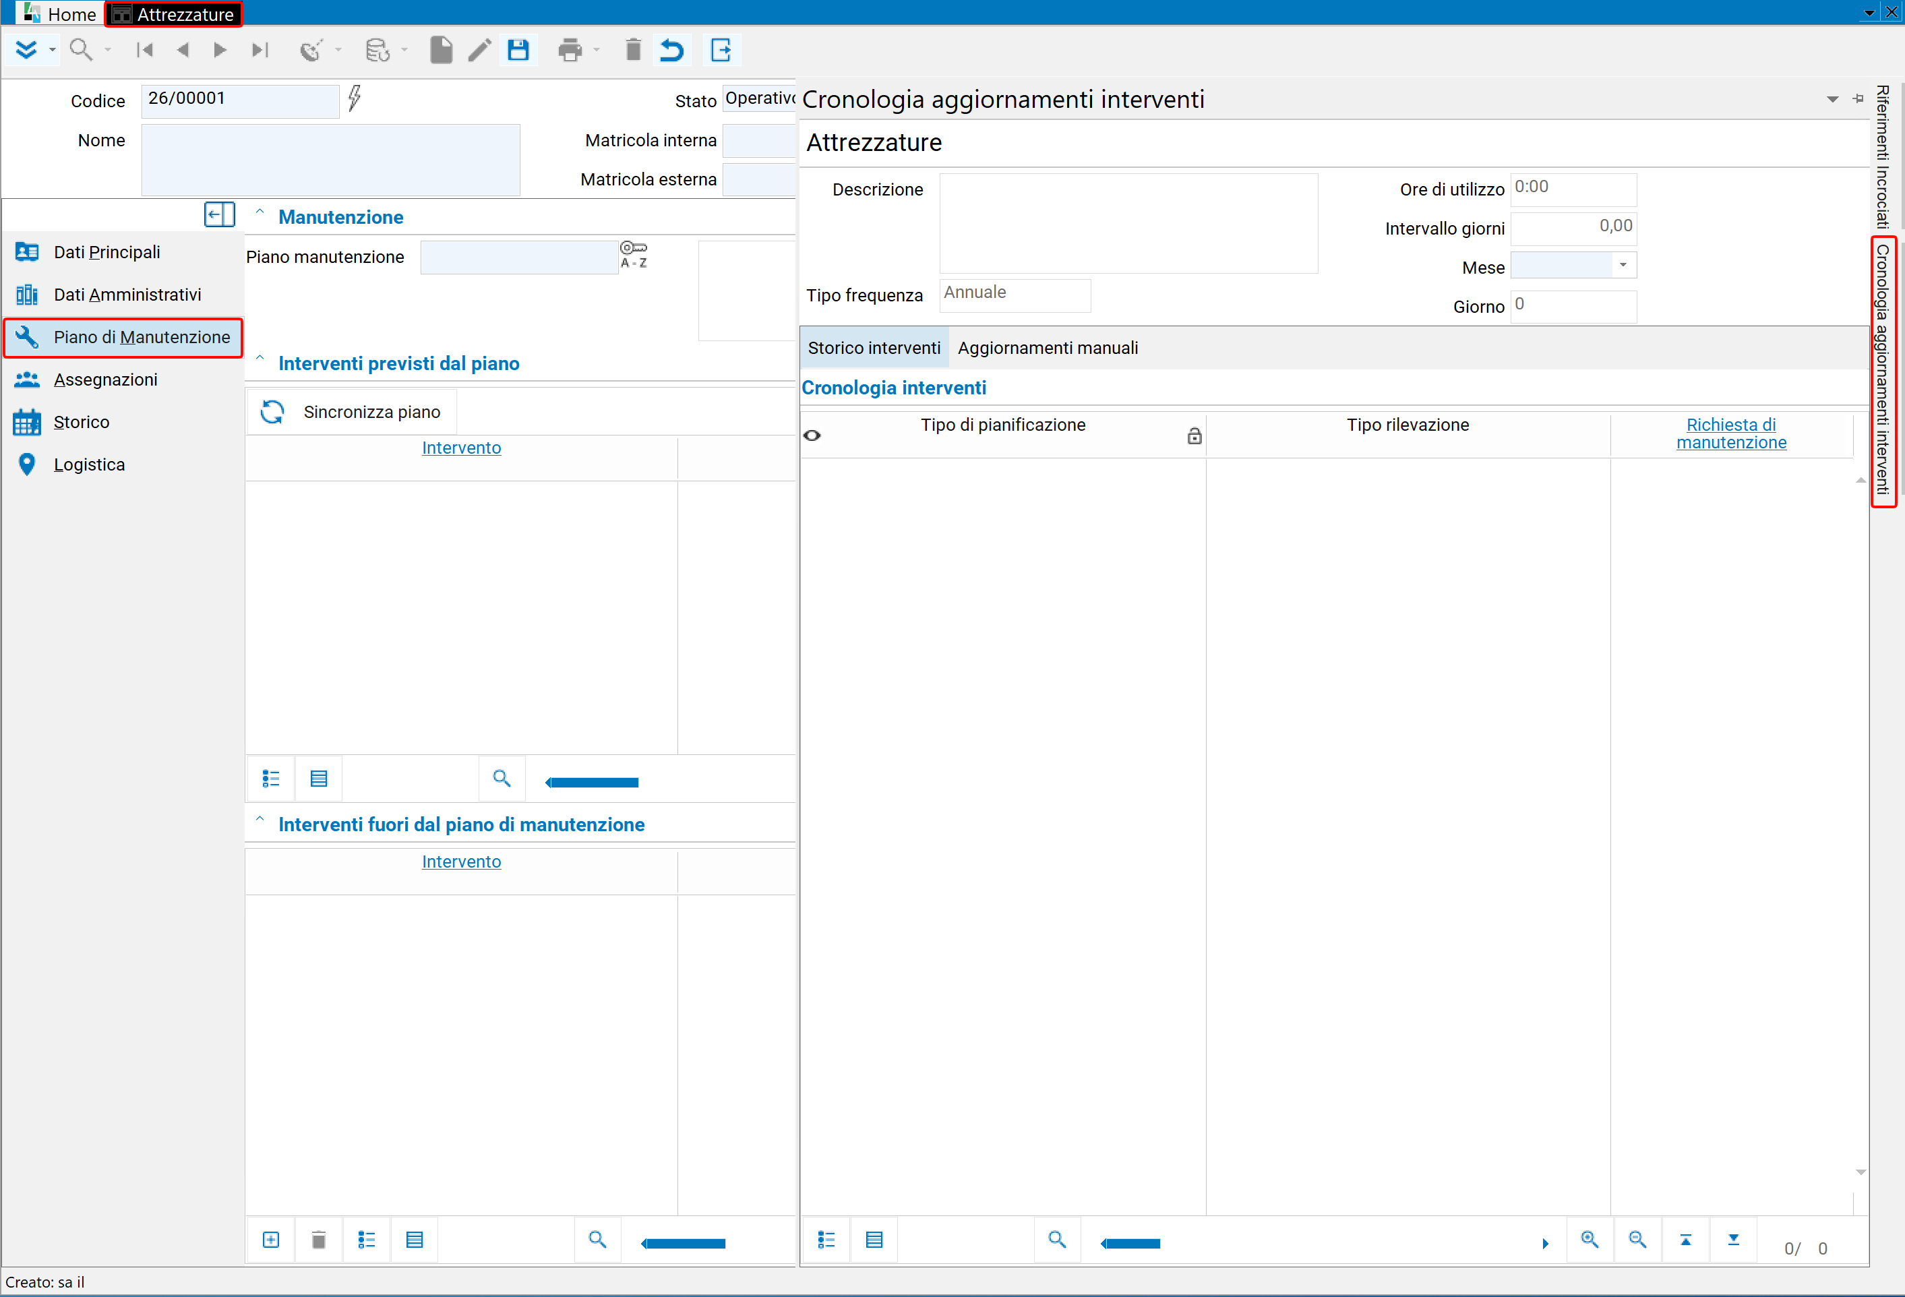The width and height of the screenshot is (1905, 1297).
Task: Open Riferimenti Incrociati side tab
Action: click(x=1883, y=156)
